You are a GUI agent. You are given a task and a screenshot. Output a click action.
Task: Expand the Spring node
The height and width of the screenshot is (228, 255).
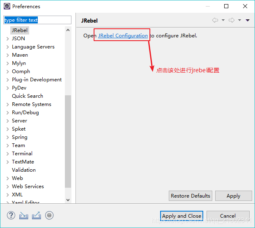(x=7, y=137)
